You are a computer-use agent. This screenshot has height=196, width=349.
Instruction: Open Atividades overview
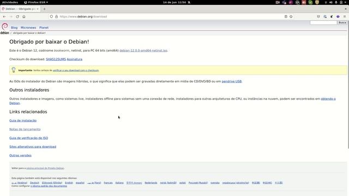click(10, 2)
